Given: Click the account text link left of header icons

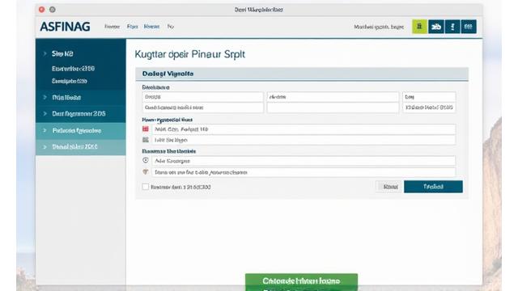Looking at the screenshot, I should pyautogui.click(x=379, y=27).
